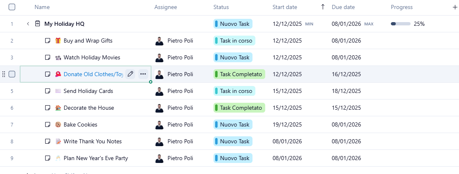Open the three-dot menu on Donate Old Clothes row
Viewport: 459px width, 174px height.
click(x=143, y=74)
